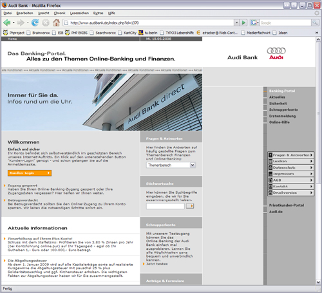
Task: Open the Extras menu
Action: coord(98,13)
